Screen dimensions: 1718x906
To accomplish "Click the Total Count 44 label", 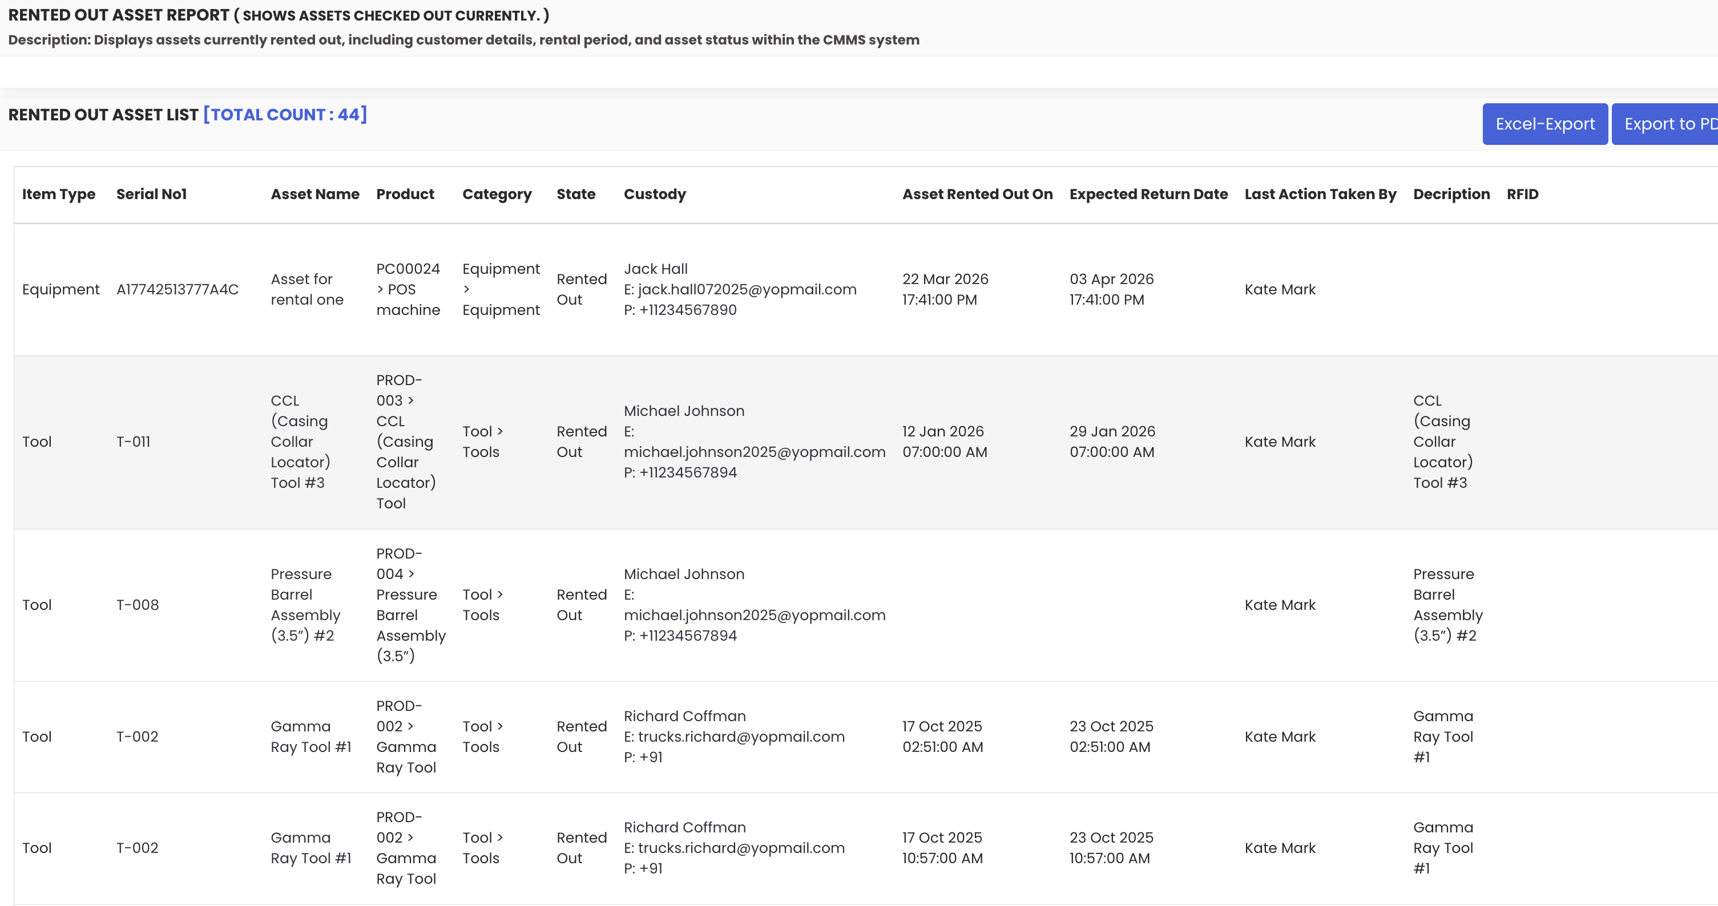I will click(x=285, y=115).
